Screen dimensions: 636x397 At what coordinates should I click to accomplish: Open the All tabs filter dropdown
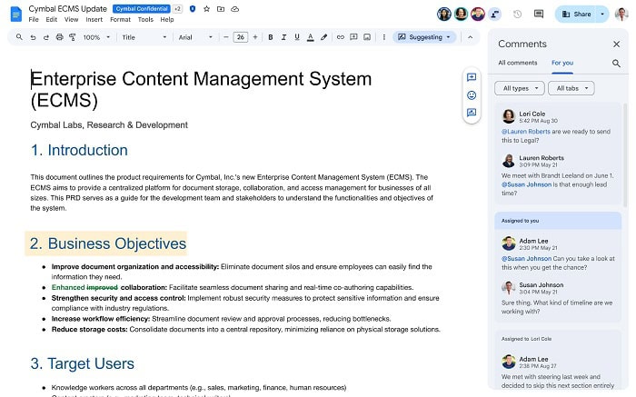571,88
